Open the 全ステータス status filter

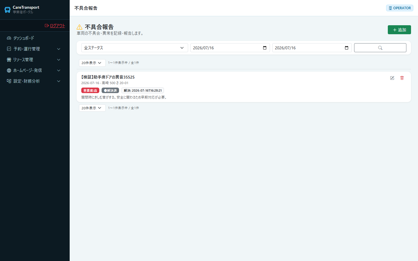[135, 48]
